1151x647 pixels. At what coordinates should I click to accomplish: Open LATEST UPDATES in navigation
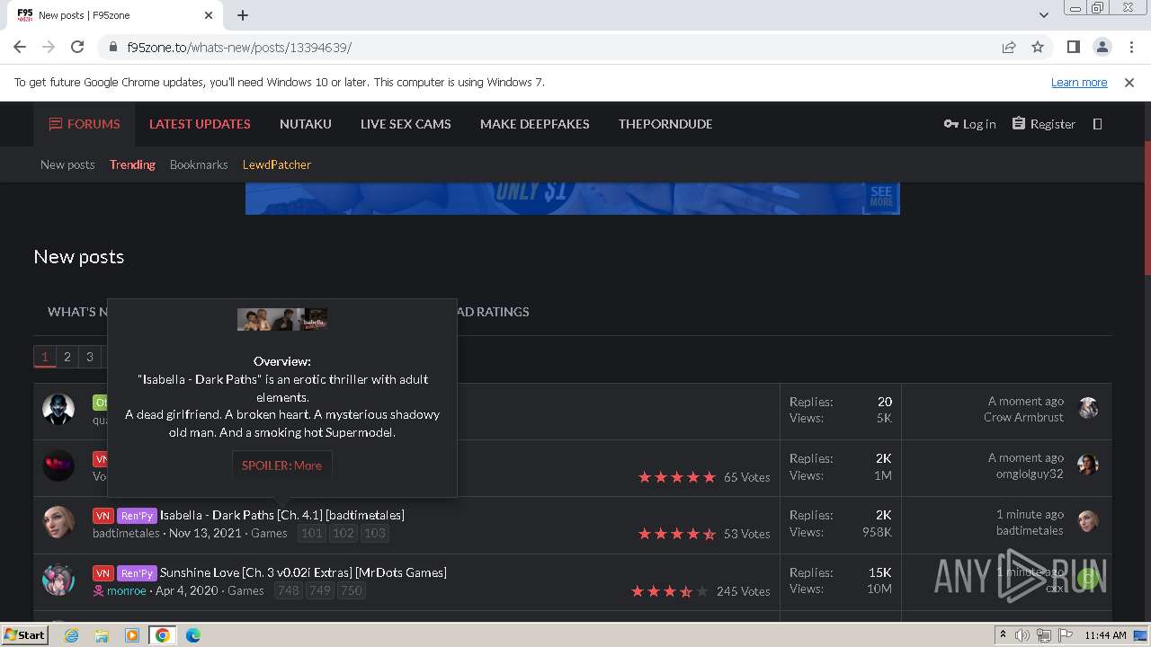200,124
